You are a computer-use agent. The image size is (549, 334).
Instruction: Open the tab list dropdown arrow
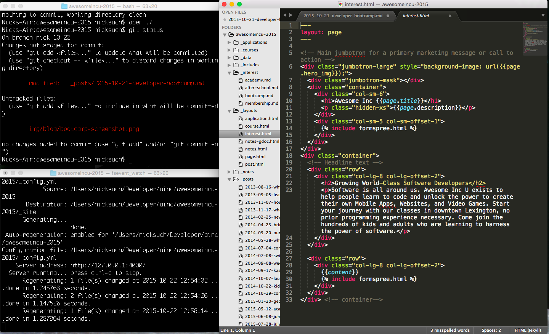(543, 15)
